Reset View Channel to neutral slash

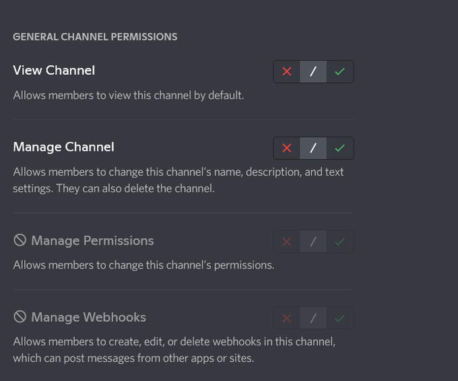coord(313,71)
